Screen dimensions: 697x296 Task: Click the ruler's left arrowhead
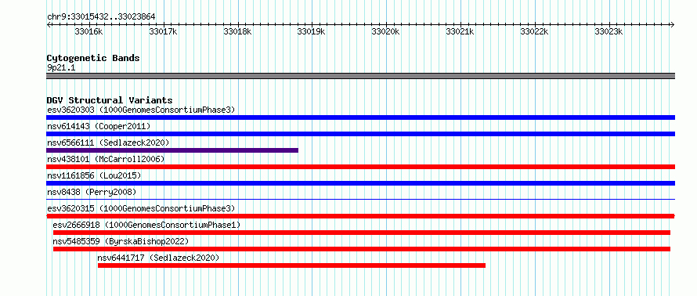click(x=49, y=24)
